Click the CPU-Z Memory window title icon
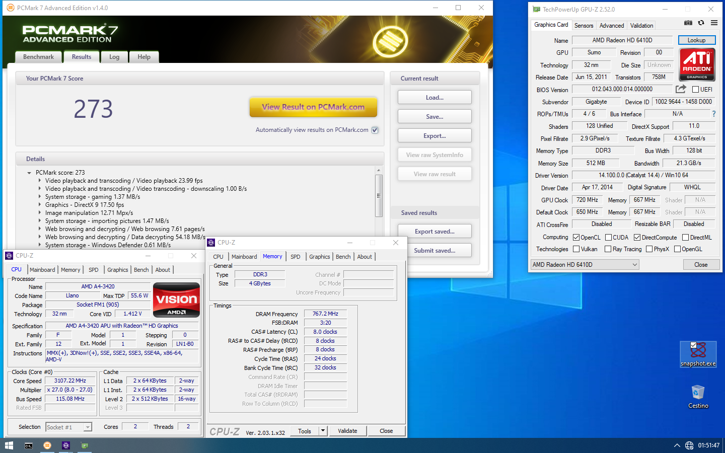Image resolution: width=725 pixels, height=453 pixels. 211,243
